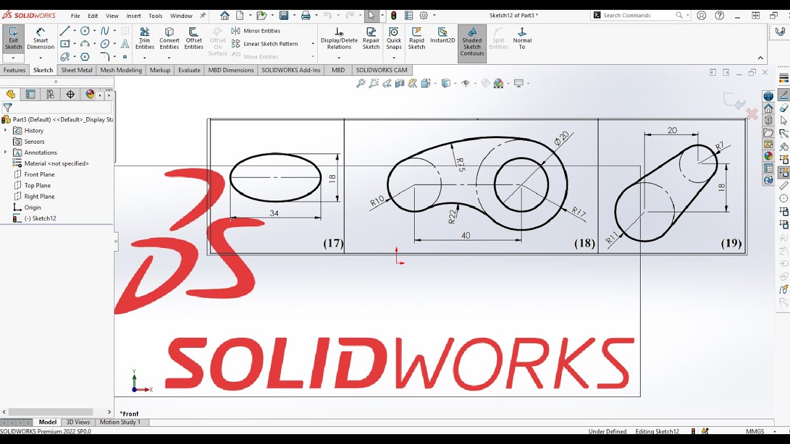Viewport: 790px width, 444px height.
Task: Select the Corner Rectangle tool
Action: [x=65, y=44]
